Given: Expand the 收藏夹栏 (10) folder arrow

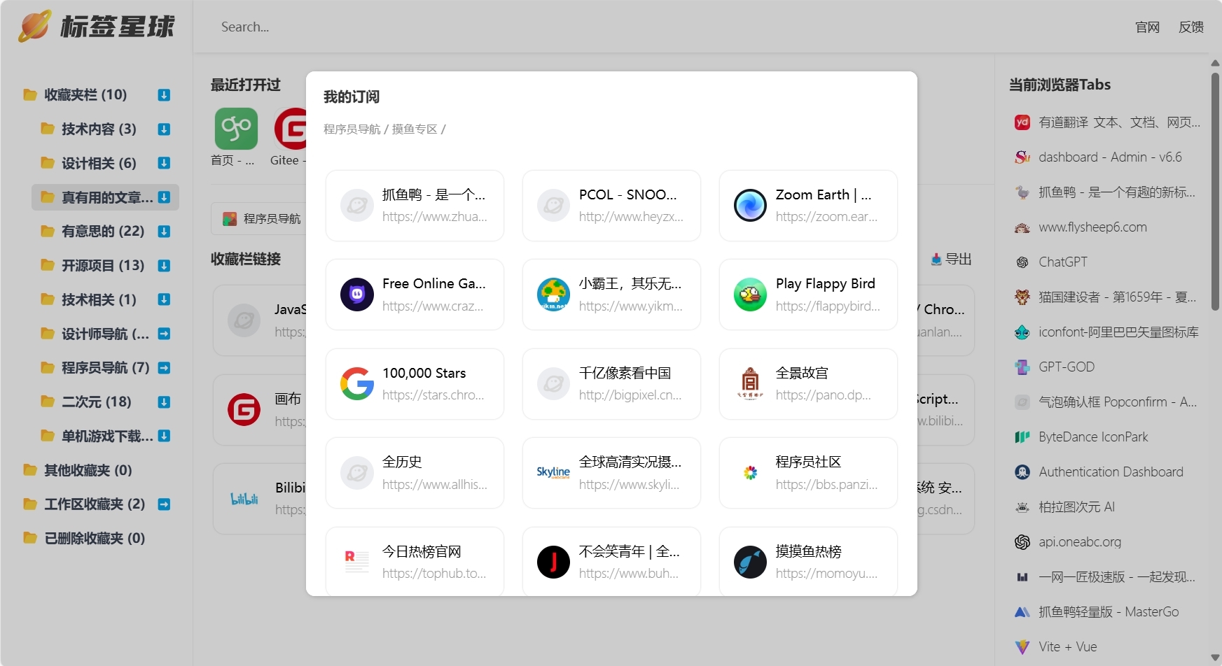Looking at the screenshot, I should [164, 95].
